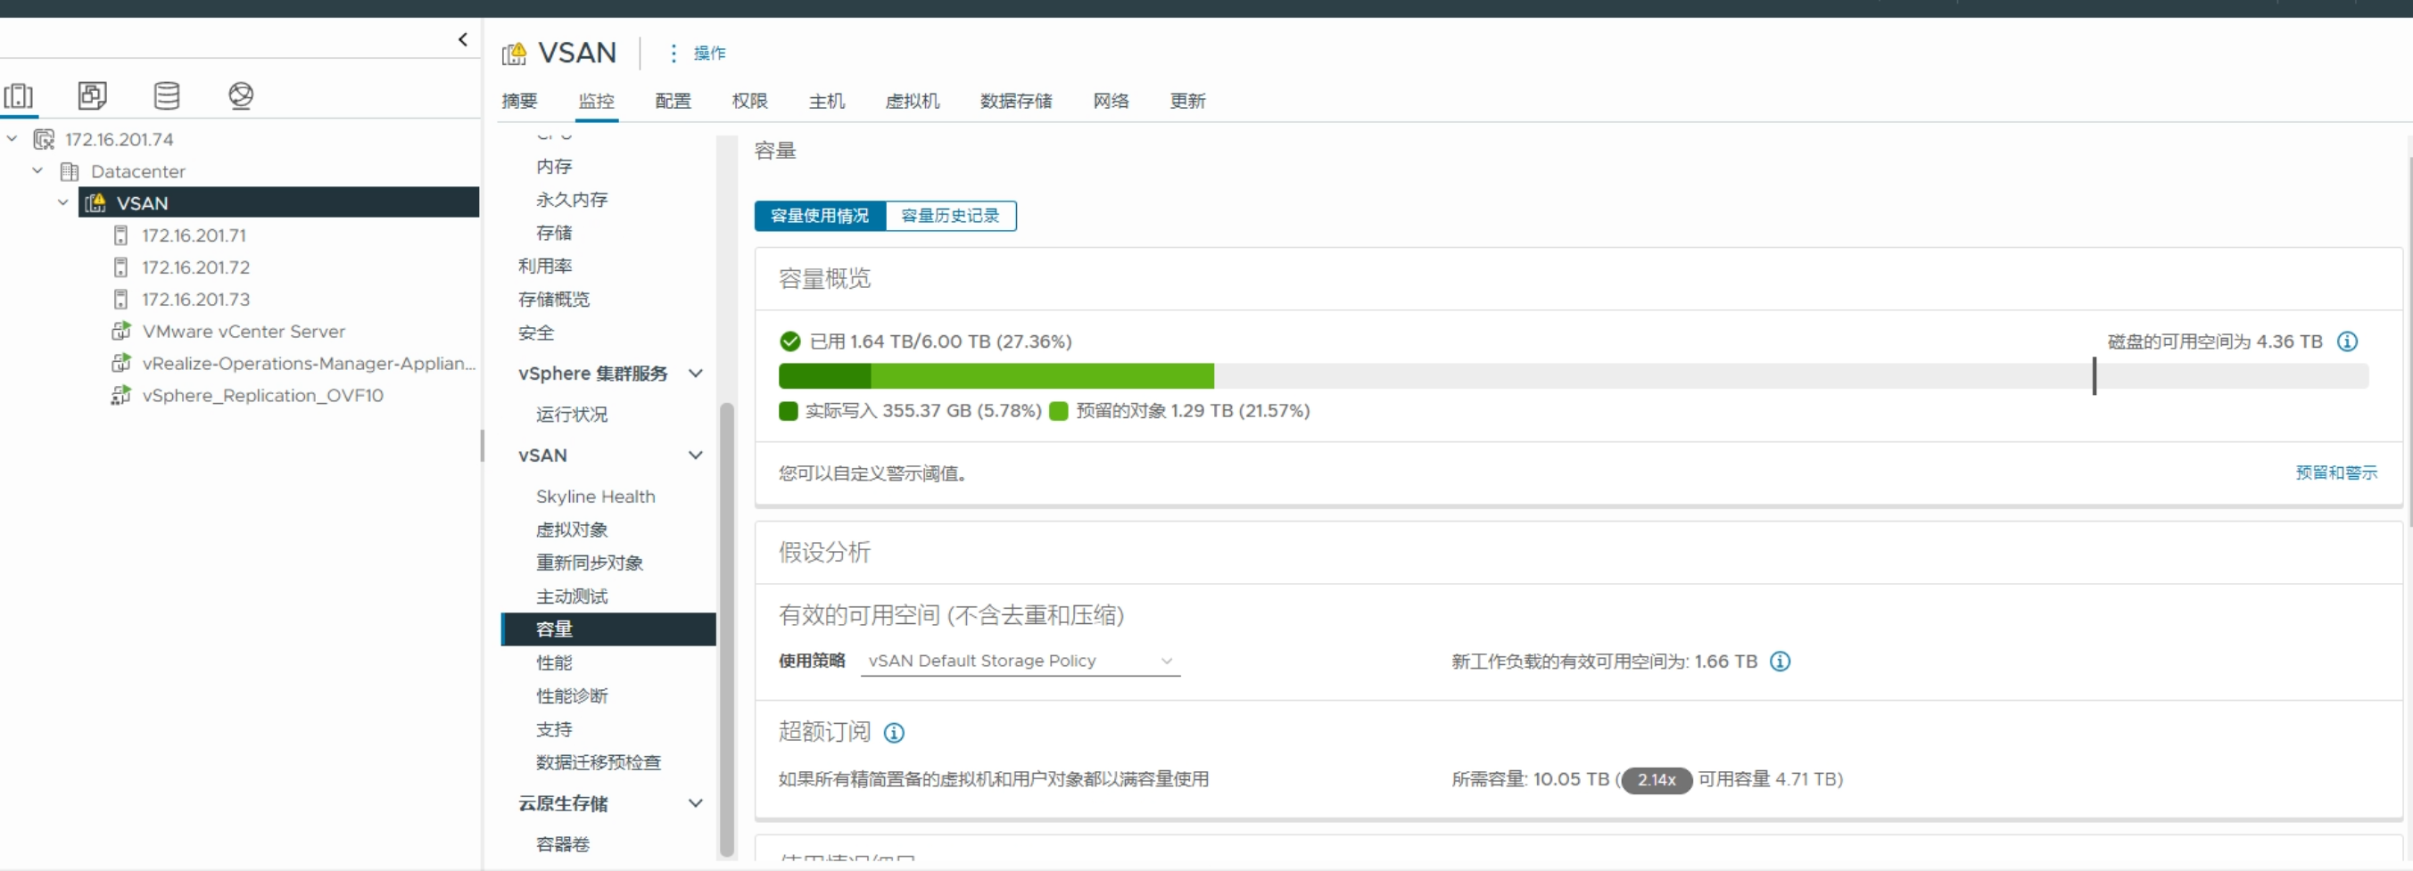Viewport: 2413px width, 871px height.
Task: Click the capacity usage progress bar
Action: (x=1574, y=375)
